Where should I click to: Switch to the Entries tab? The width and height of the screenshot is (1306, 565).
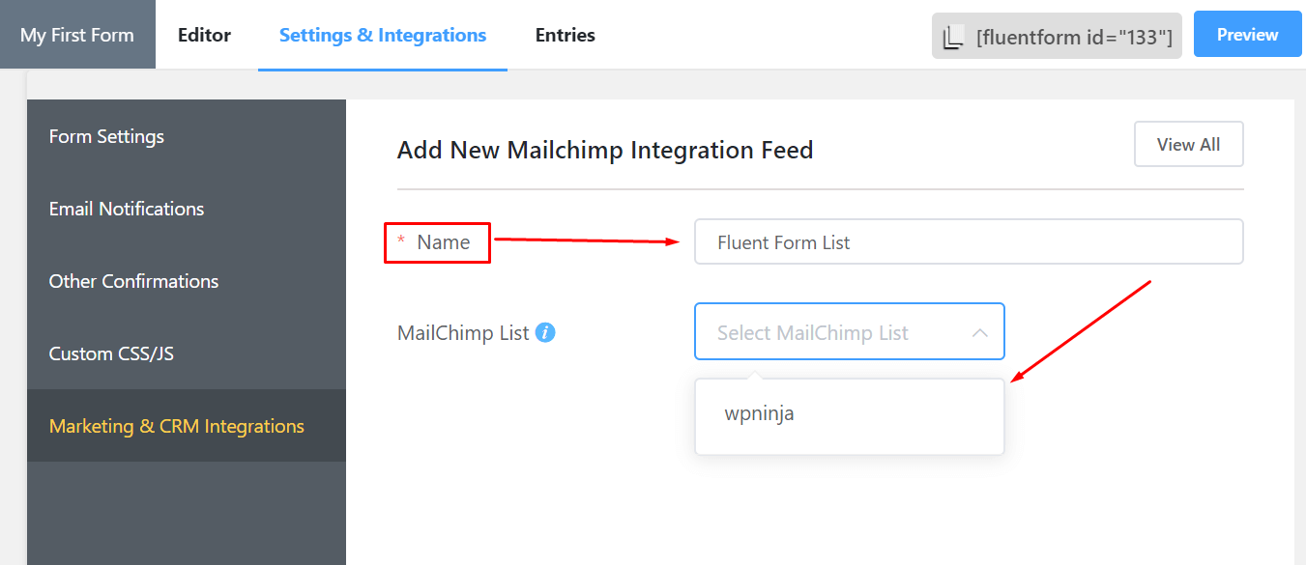565,34
